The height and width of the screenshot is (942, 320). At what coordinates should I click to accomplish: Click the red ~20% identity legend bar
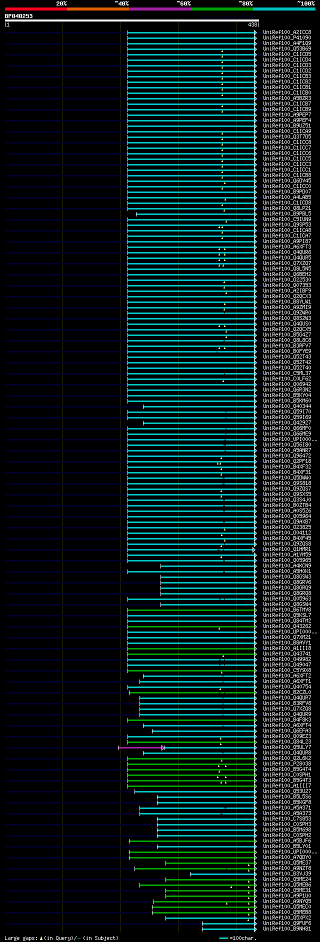point(36,9)
